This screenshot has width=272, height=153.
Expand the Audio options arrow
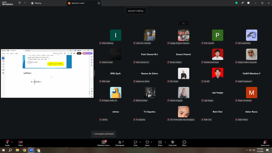(x=12, y=142)
